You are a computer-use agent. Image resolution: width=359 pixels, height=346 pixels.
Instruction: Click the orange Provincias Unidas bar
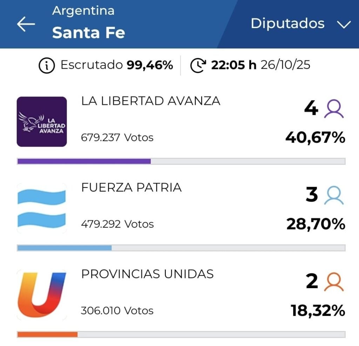point(47,334)
